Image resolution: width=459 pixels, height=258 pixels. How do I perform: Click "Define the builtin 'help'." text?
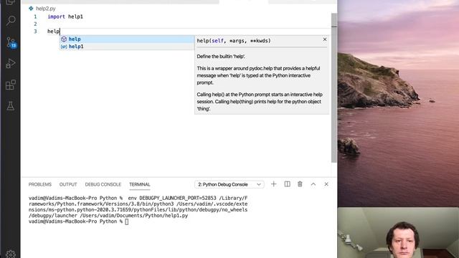(x=221, y=57)
